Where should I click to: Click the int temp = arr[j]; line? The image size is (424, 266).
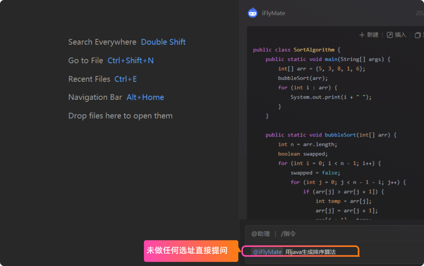tap(343, 201)
